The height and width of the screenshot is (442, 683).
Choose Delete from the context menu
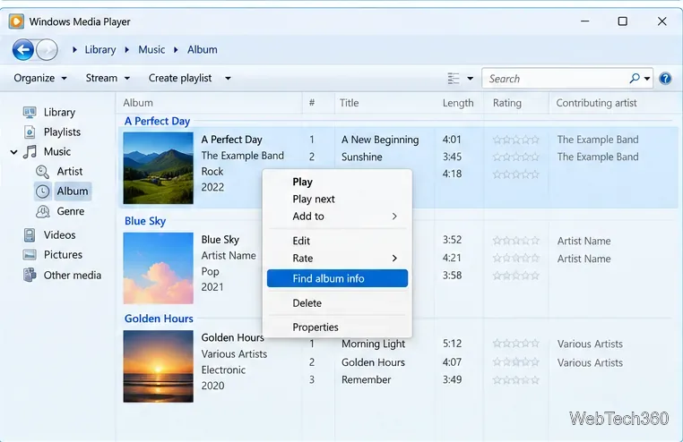337,303
